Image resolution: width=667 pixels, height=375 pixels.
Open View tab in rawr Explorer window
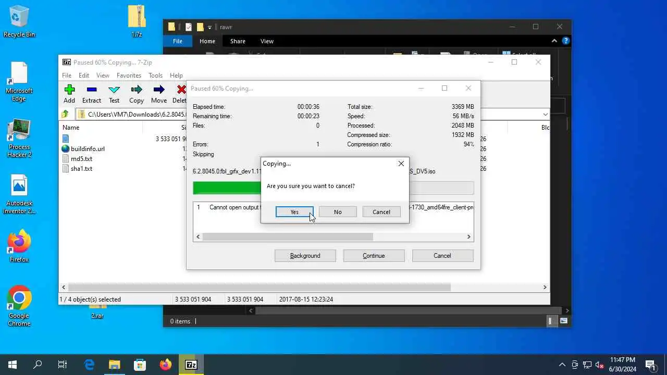coord(267,41)
